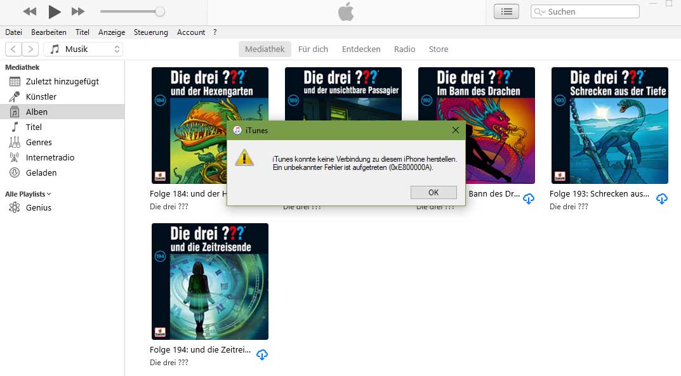Open the Anzeige menu

[x=112, y=32]
